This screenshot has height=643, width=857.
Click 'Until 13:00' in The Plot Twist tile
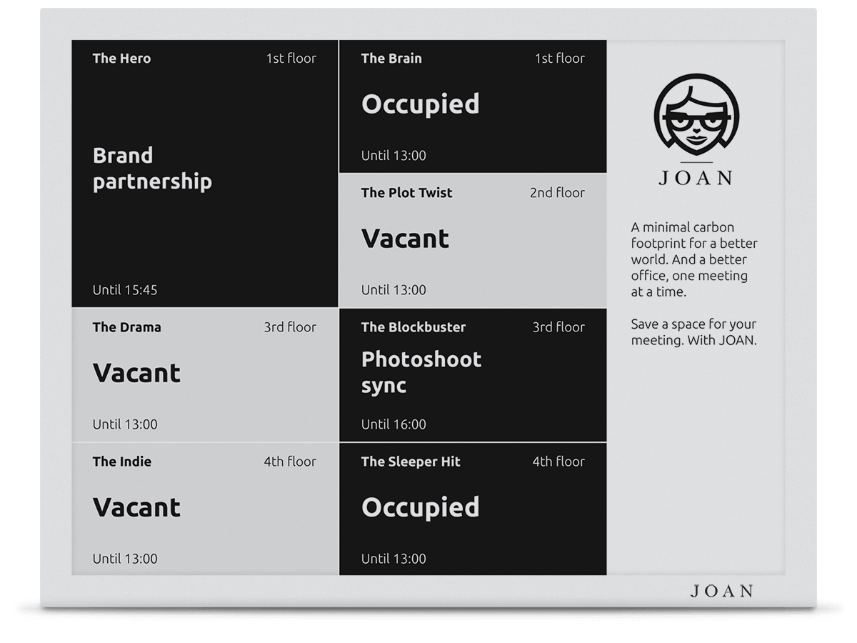pos(394,290)
